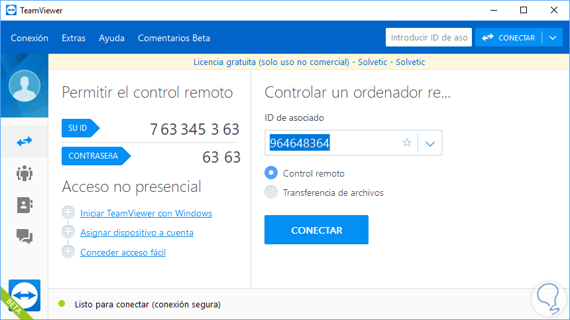Close the TeamViewer window
570x320 pixels.
coord(553,10)
